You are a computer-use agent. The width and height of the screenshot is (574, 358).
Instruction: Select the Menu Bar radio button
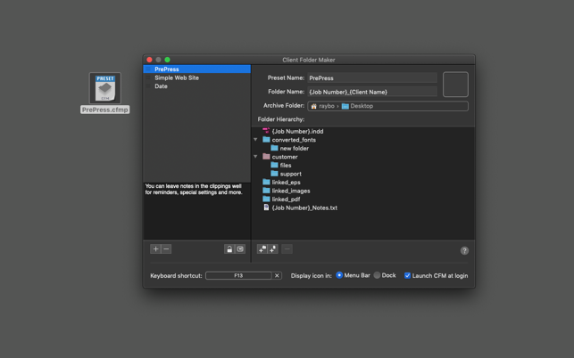pos(339,276)
